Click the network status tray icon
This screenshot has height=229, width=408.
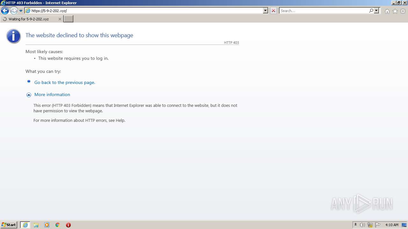coord(370,225)
